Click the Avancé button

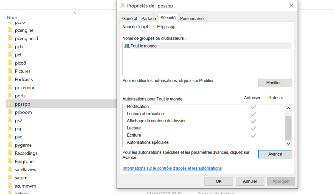click(275, 154)
